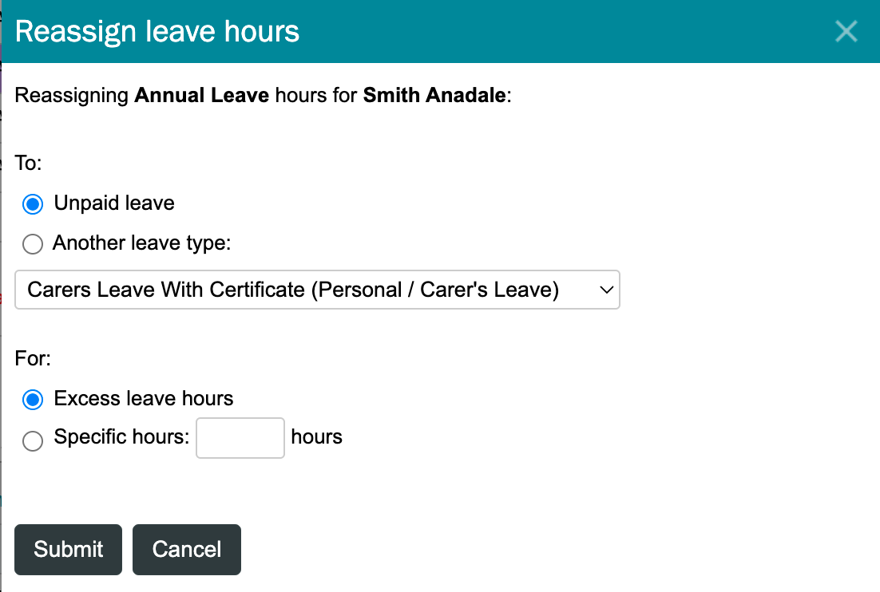The height and width of the screenshot is (592, 880).
Task: Open the Carers Leave With Certificate dropdown
Action: coord(317,290)
